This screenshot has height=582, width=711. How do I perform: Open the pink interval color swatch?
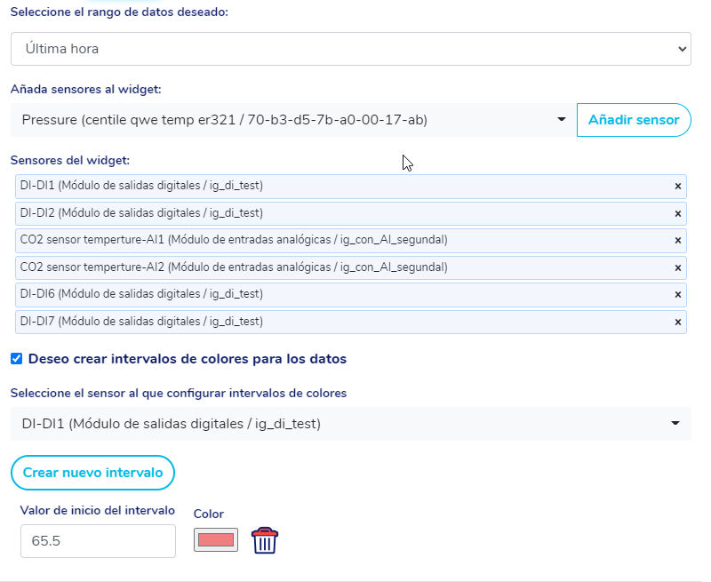pos(216,539)
